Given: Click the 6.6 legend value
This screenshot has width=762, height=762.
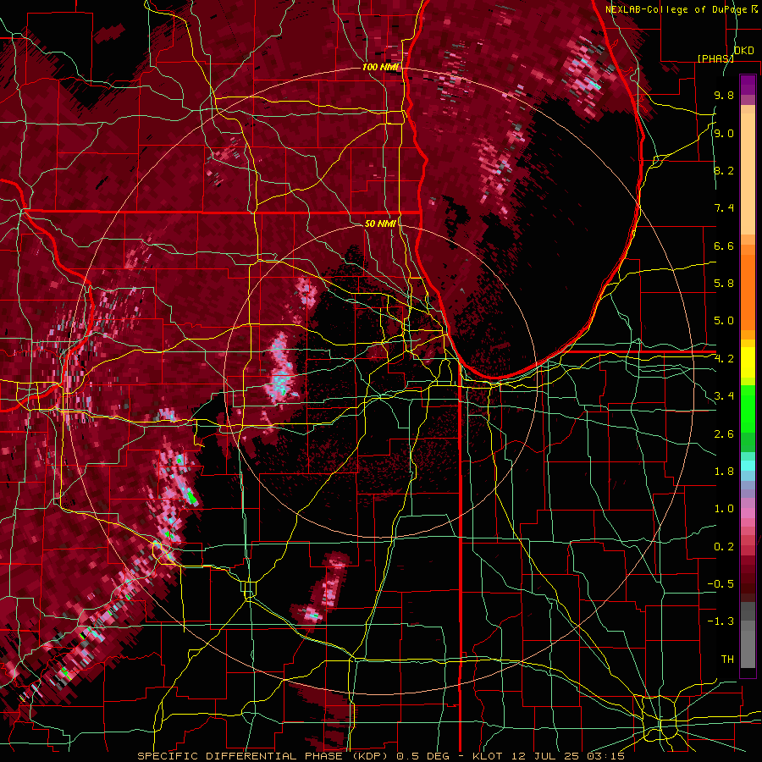Looking at the screenshot, I should tap(724, 246).
